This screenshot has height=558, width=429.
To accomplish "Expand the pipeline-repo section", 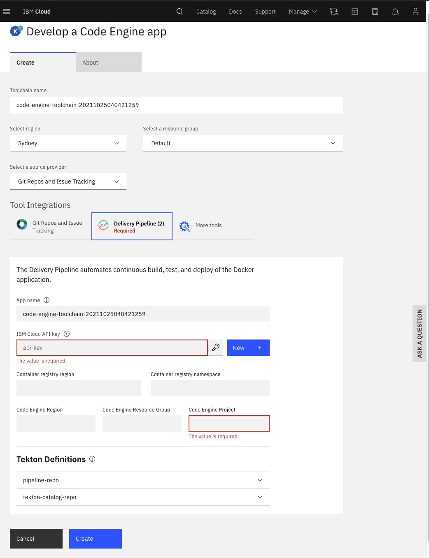I will [143, 480].
